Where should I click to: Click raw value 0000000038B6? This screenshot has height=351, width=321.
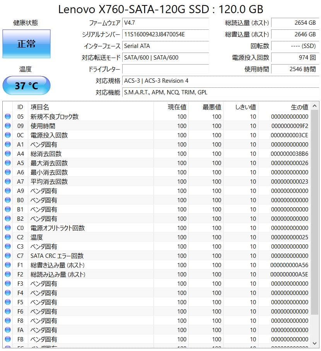289,154
